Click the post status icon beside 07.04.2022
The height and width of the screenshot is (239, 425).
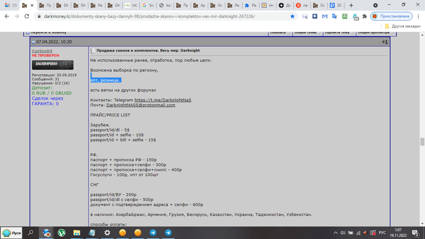pos(34,42)
